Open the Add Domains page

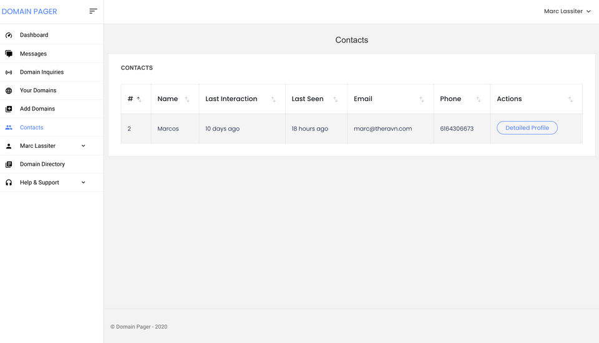52,109
